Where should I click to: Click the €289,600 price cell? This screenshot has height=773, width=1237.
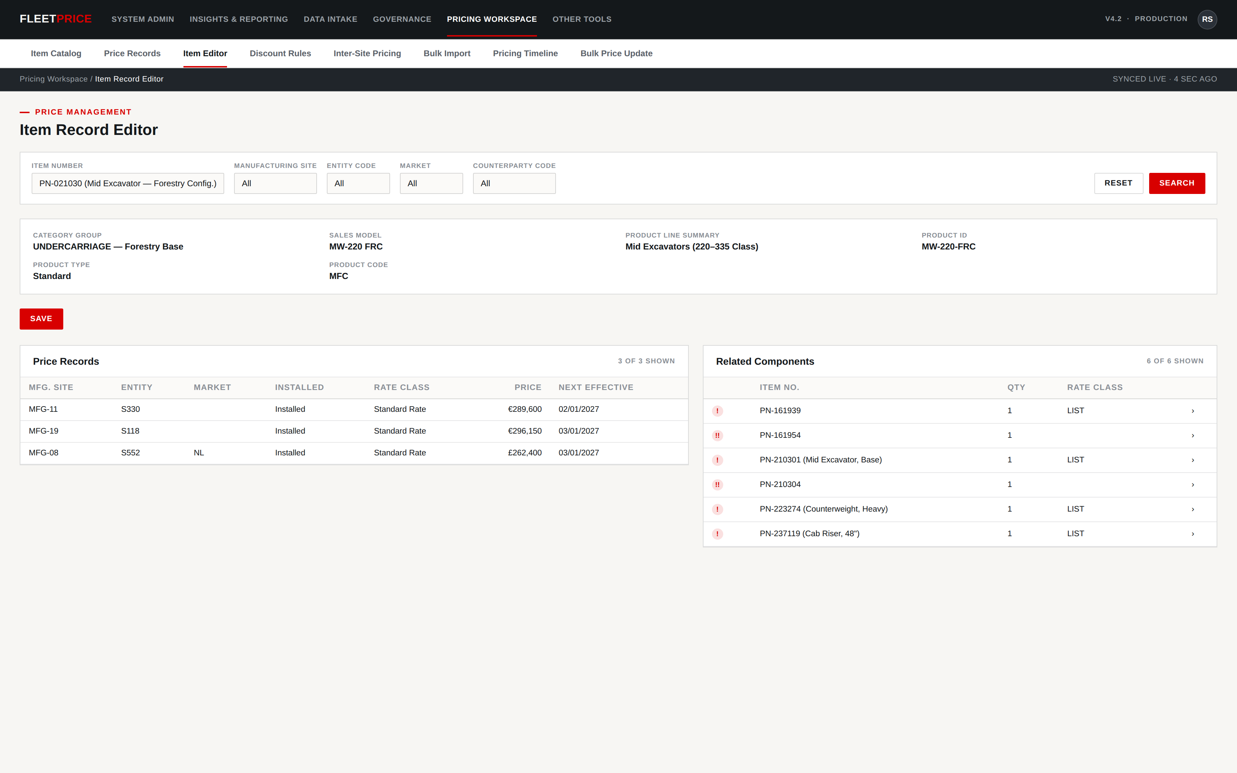click(524, 409)
